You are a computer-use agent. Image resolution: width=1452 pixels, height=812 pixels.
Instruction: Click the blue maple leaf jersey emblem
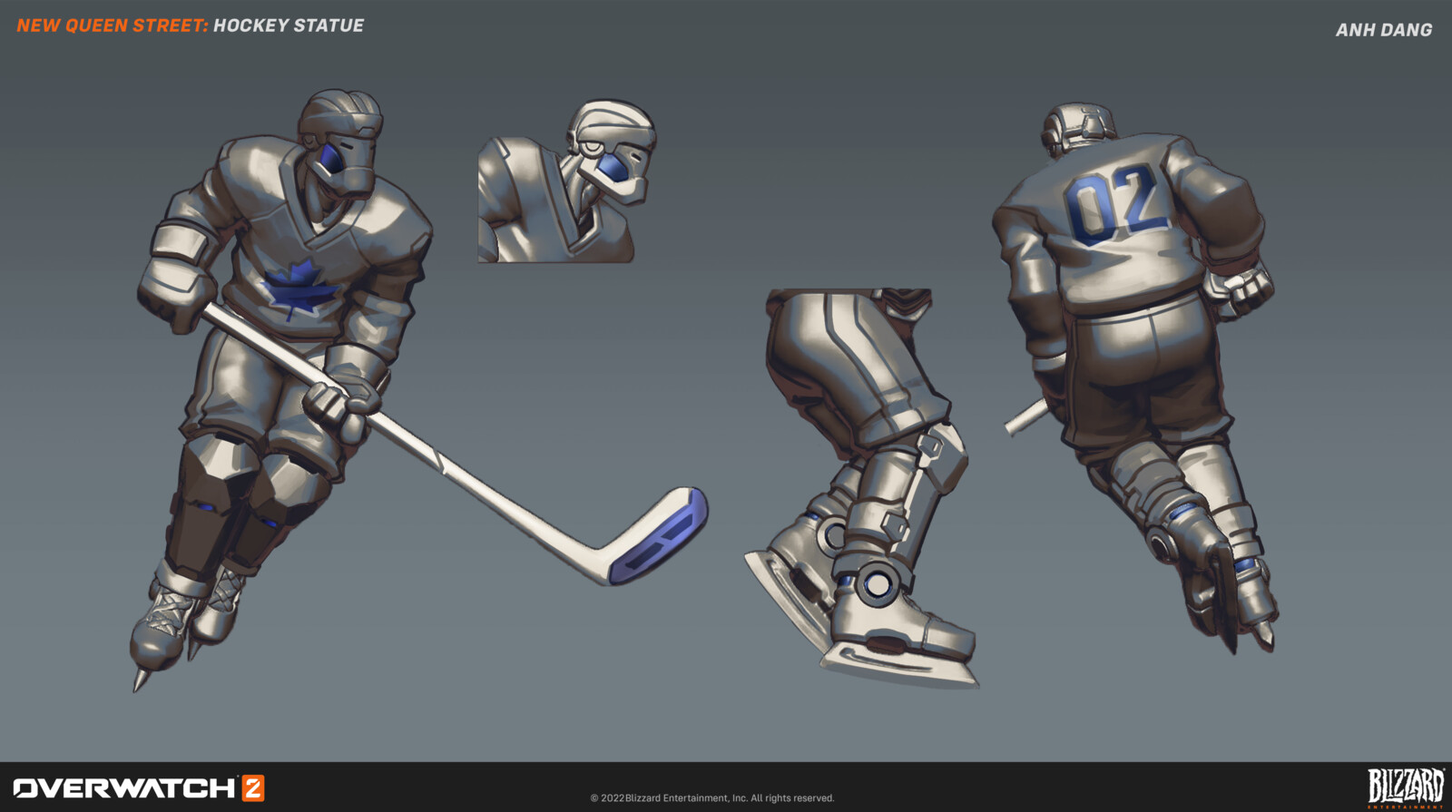(x=300, y=289)
